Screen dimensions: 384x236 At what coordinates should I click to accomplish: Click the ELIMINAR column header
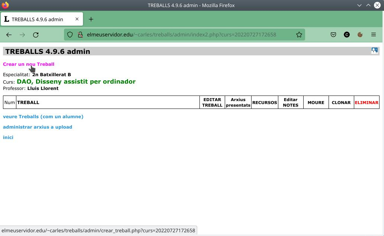pos(367,103)
